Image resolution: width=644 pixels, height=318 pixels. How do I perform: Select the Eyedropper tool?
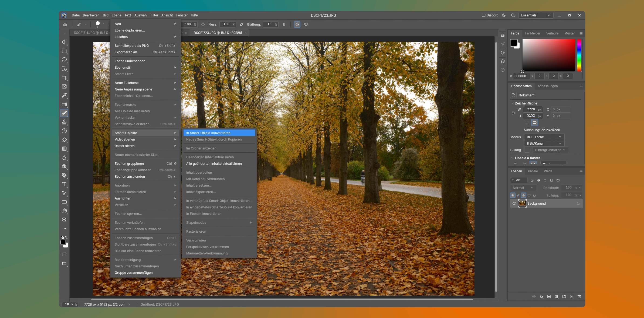click(x=64, y=95)
